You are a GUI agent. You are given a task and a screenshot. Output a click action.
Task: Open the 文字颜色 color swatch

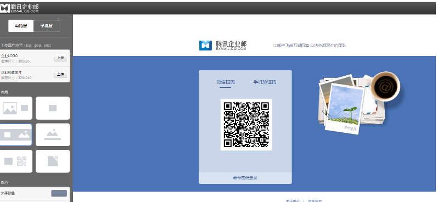[x=59, y=193]
